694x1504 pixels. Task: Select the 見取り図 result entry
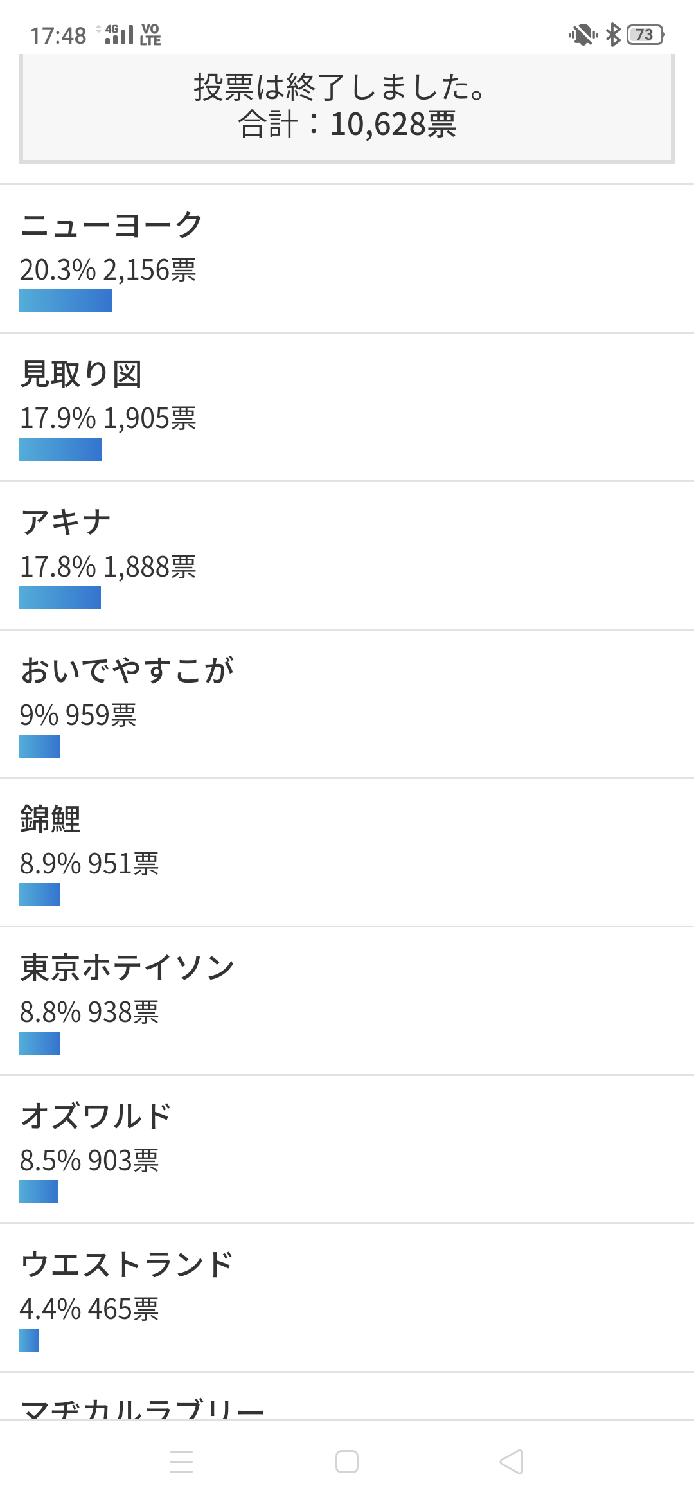347,407
